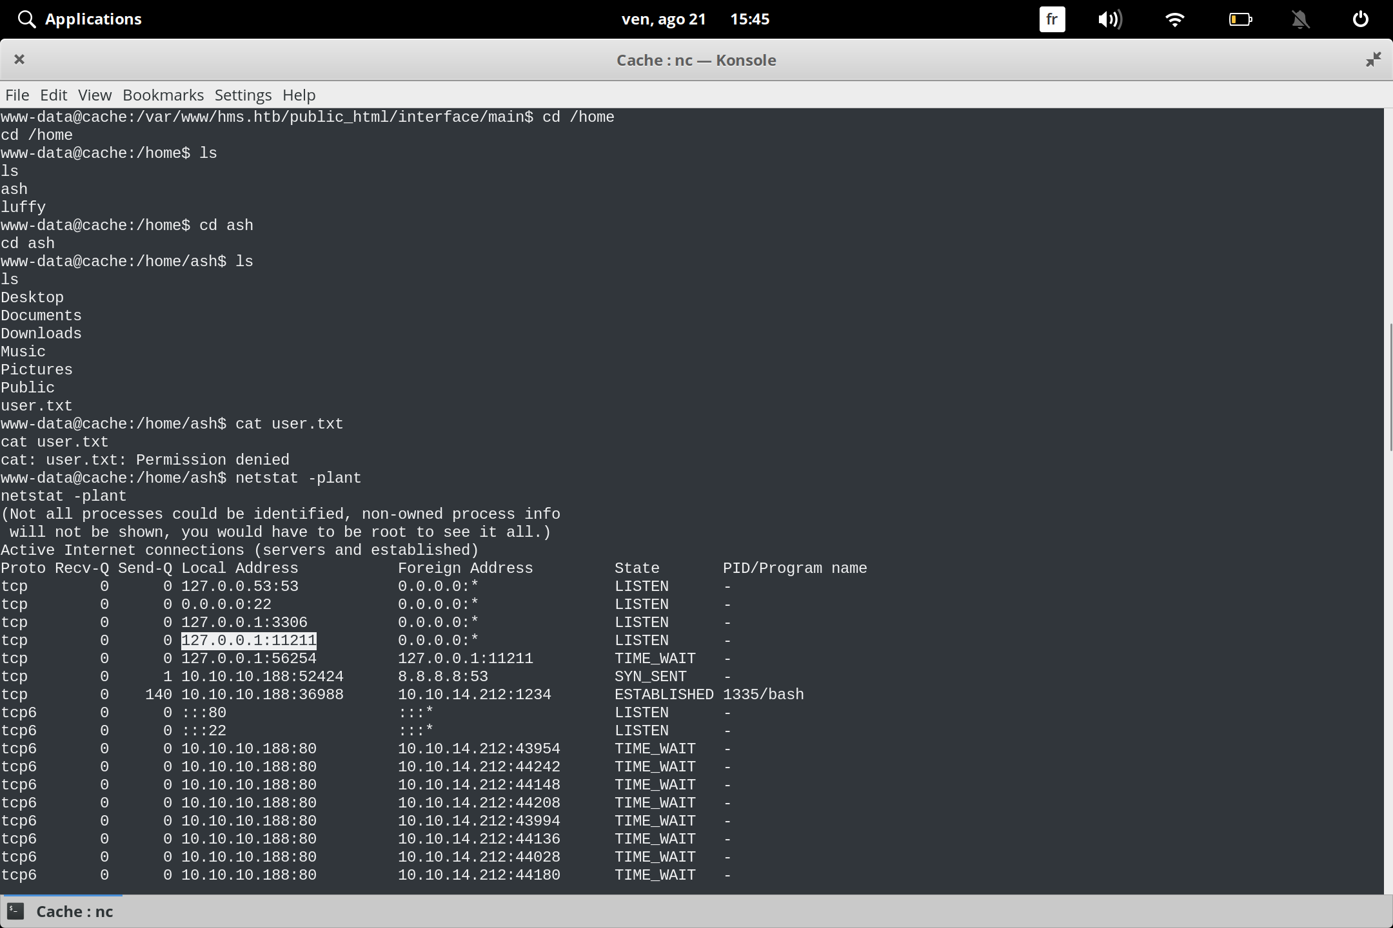The height and width of the screenshot is (928, 1393).
Task: Click the Applications search magnifier
Action: coord(26,19)
